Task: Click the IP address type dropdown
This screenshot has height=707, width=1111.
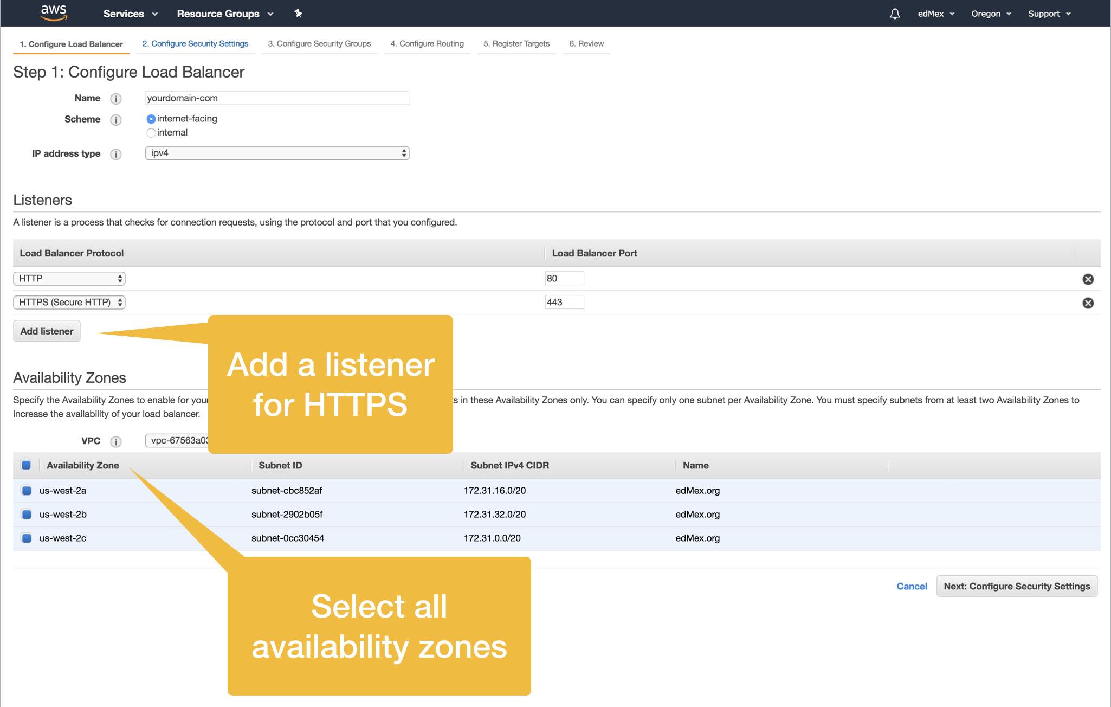Action: click(277, 153)
